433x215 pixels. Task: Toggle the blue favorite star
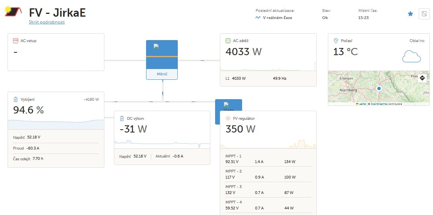(x=410, y=14)
